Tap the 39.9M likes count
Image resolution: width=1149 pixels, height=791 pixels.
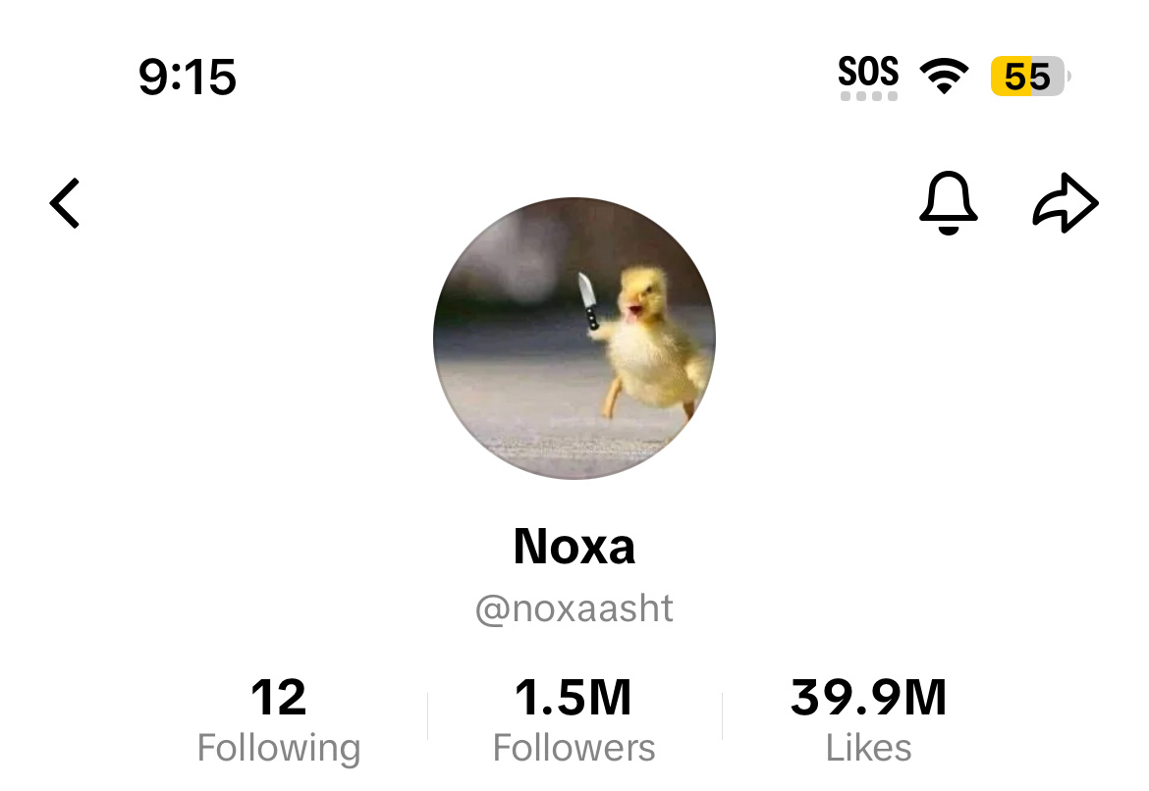click(868, 697)
